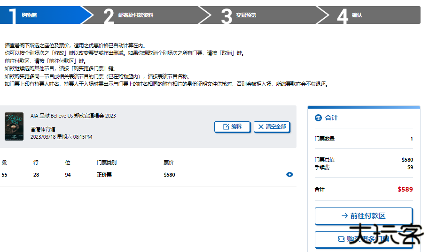This screenshot has height=252, width=429.
Task: Select step 1 购物篮 tab
Action: coord(42,15)
